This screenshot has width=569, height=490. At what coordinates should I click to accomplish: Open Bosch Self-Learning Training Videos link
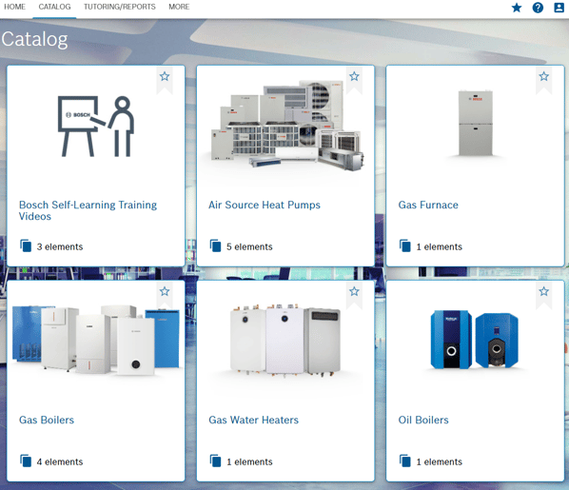88,210
